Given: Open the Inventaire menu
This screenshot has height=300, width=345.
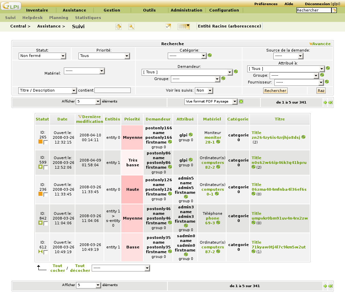Looking at the screenshot, I should [37, 10].
